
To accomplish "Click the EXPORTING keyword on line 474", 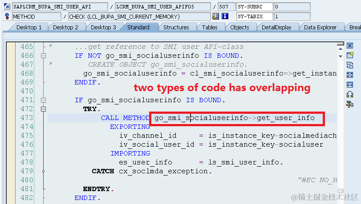I will coord(130,127).
